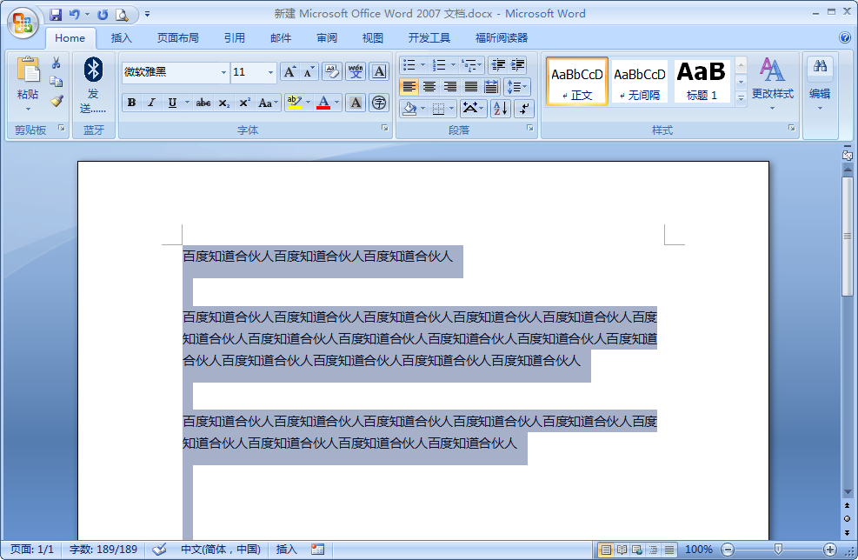Shrink font size with the small A button
Viewport: 858px width, 560px height.
point(309,71)
